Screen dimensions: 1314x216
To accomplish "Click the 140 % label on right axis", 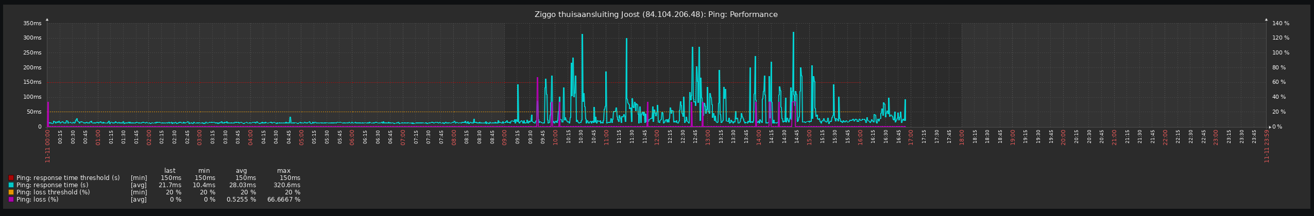I will point(1281,24).
